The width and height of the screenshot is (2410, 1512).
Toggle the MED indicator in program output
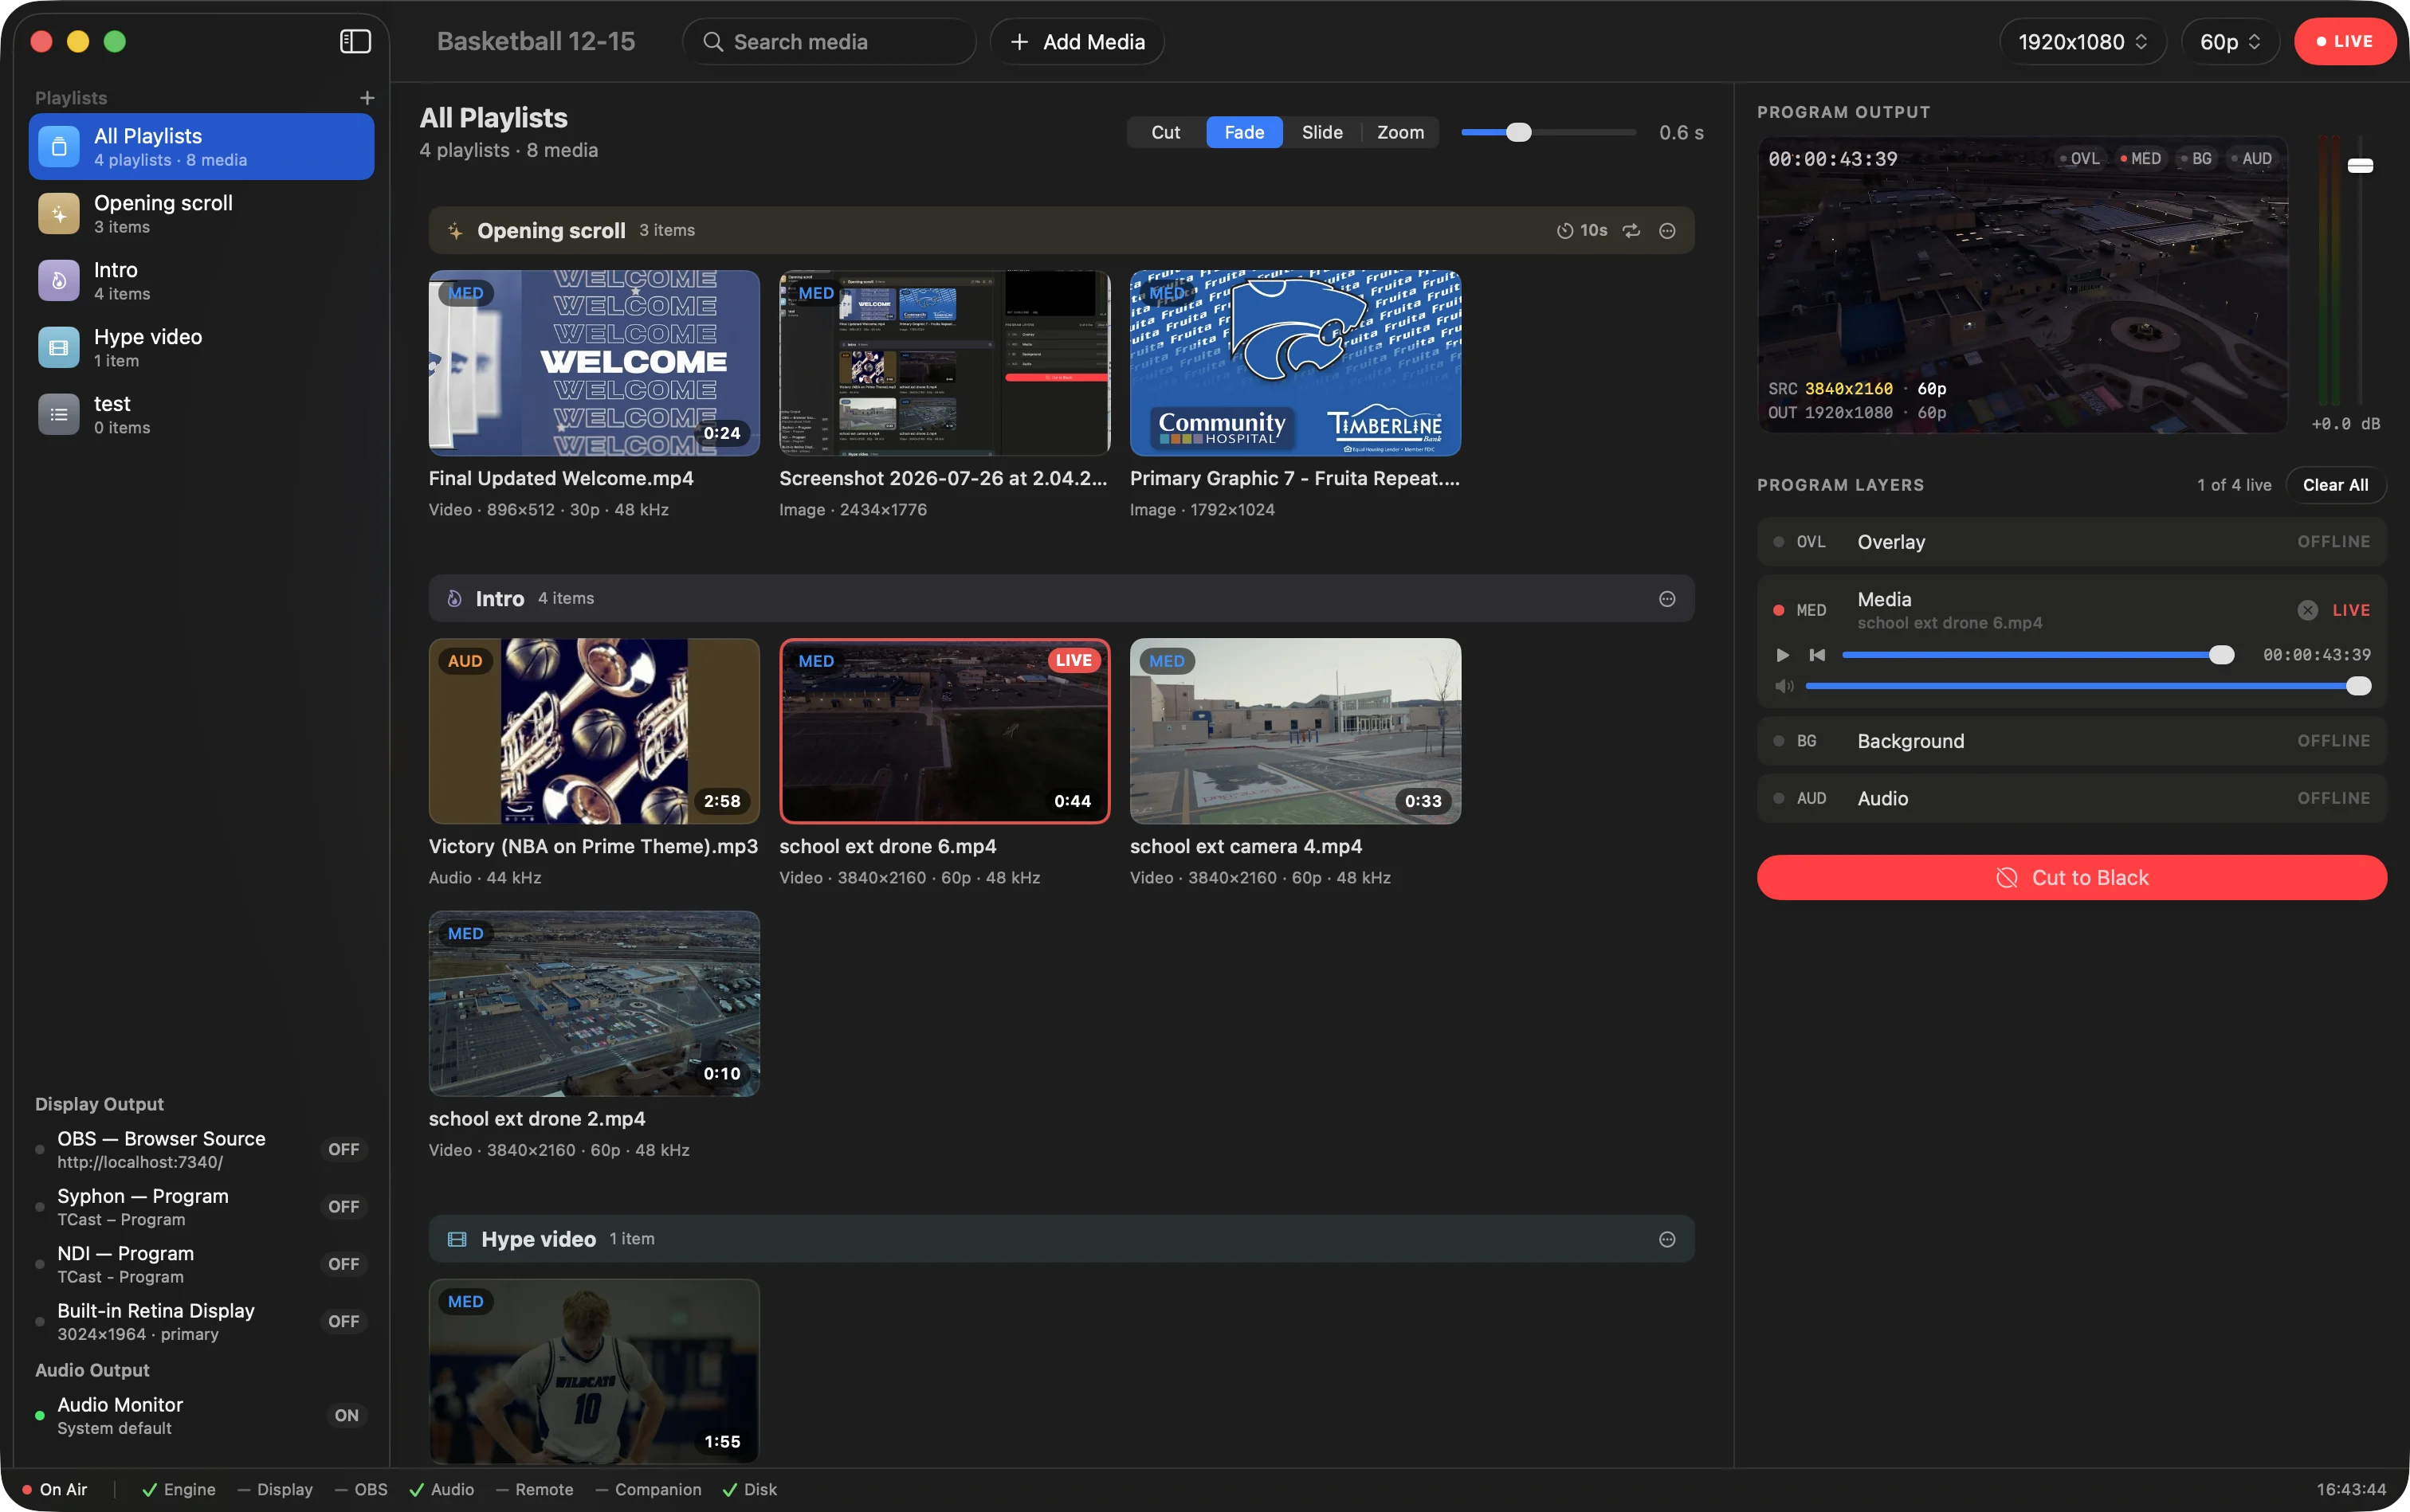(2141, 158)
